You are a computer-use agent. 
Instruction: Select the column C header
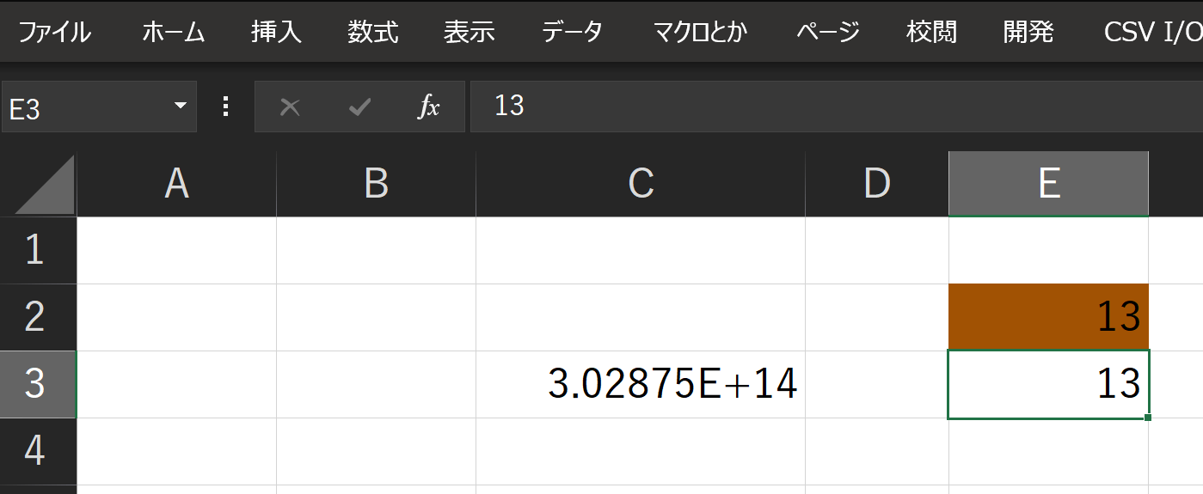[x=641, y=184]
